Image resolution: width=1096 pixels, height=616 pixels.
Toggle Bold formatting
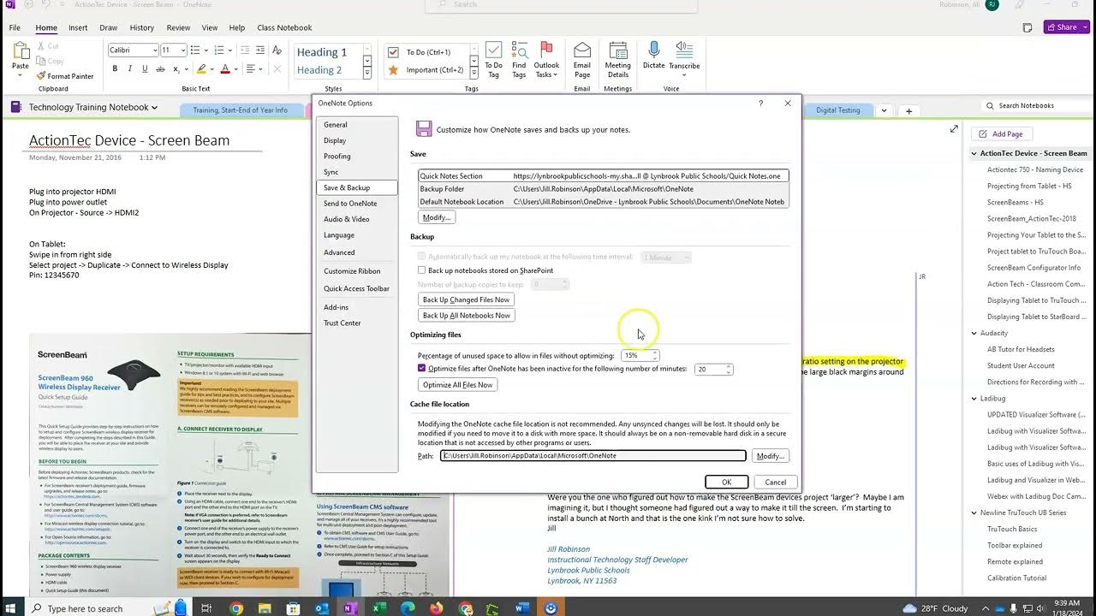click(x=115, y=68)
